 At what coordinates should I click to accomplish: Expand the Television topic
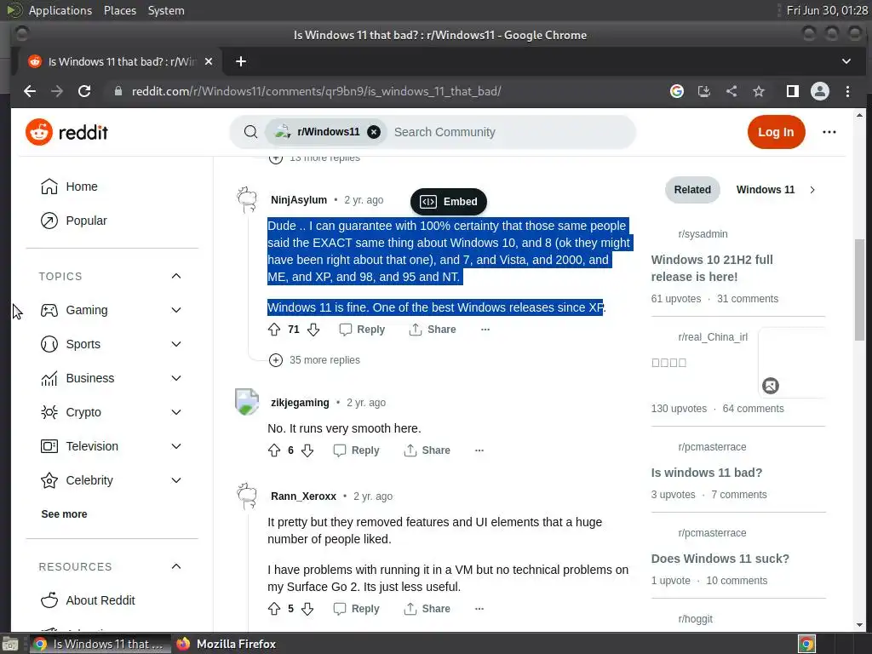[176, 446]
